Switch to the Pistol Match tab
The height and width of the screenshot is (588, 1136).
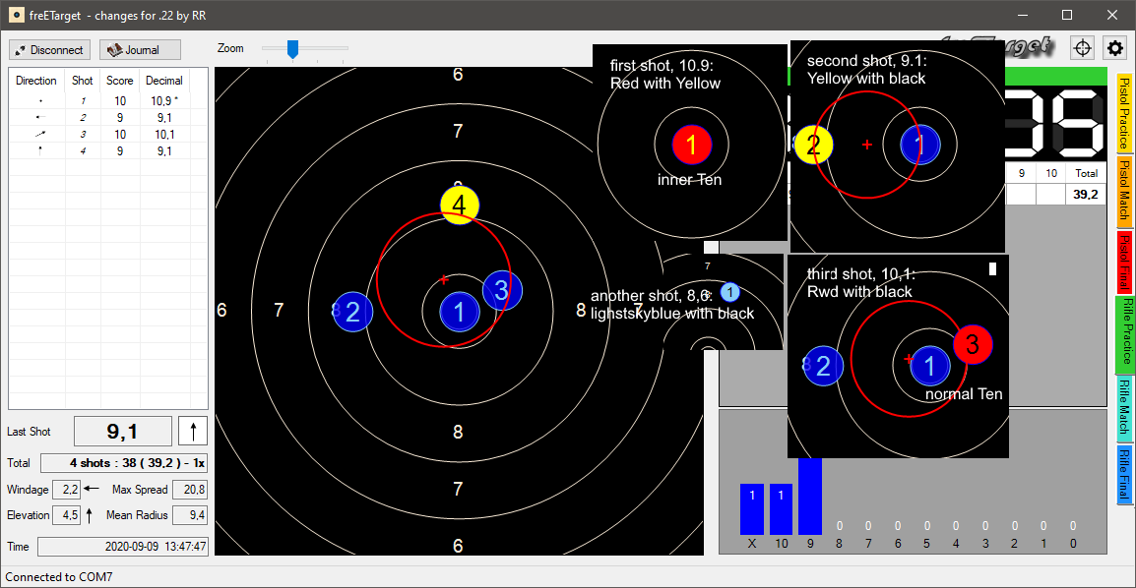pyautogui.click(x=1124, y=192)
